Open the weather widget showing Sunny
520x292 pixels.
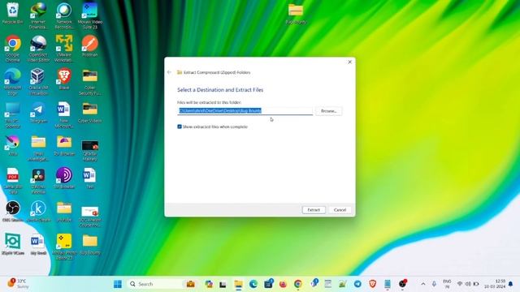[17, 284]
